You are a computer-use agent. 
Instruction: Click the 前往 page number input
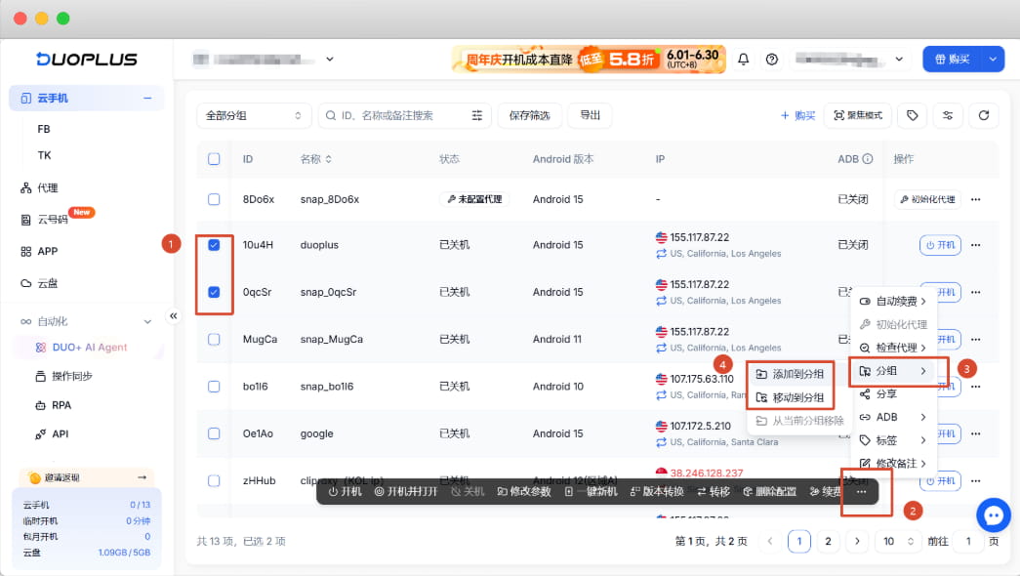tap(968, 541)
